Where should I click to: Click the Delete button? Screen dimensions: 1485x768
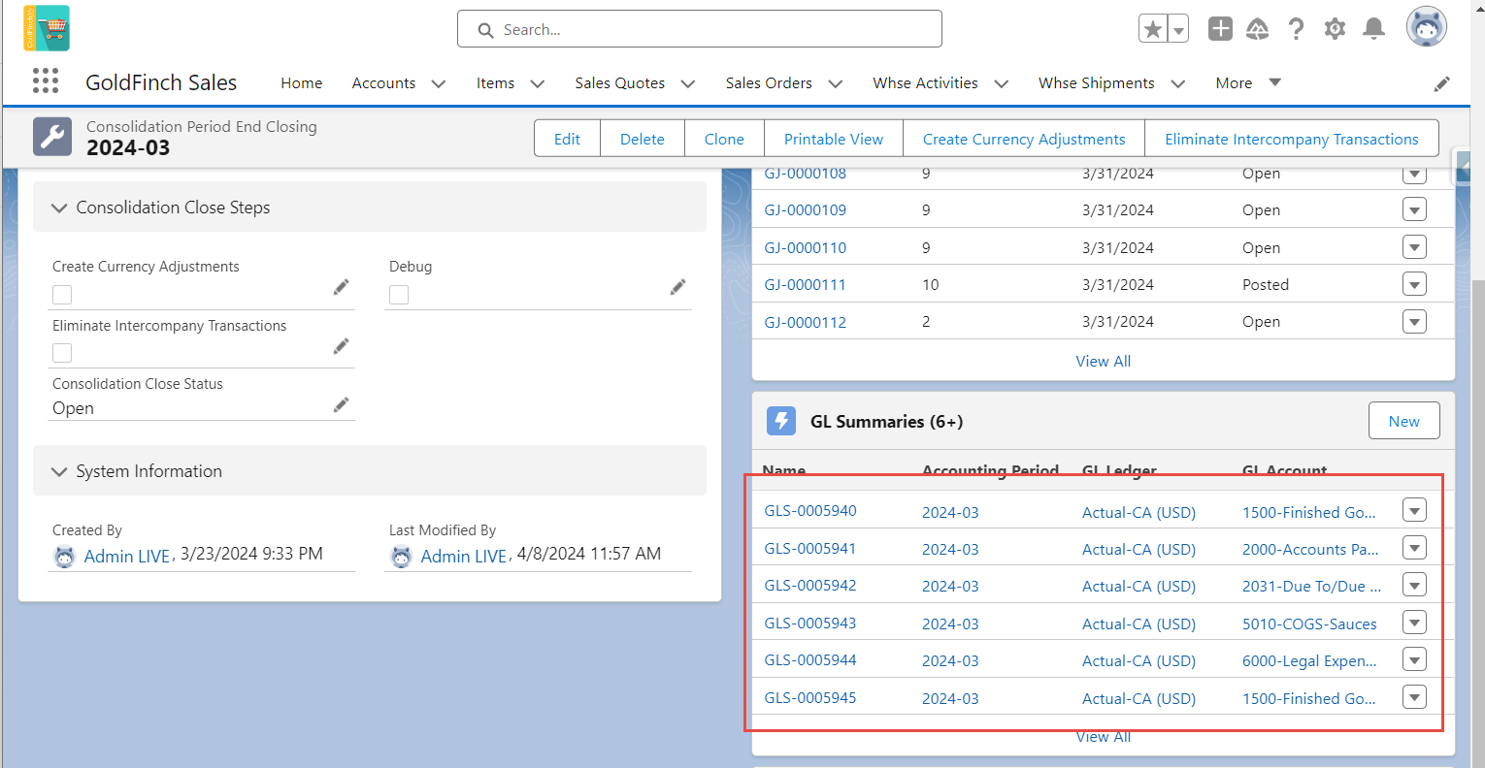coord(643,139)
